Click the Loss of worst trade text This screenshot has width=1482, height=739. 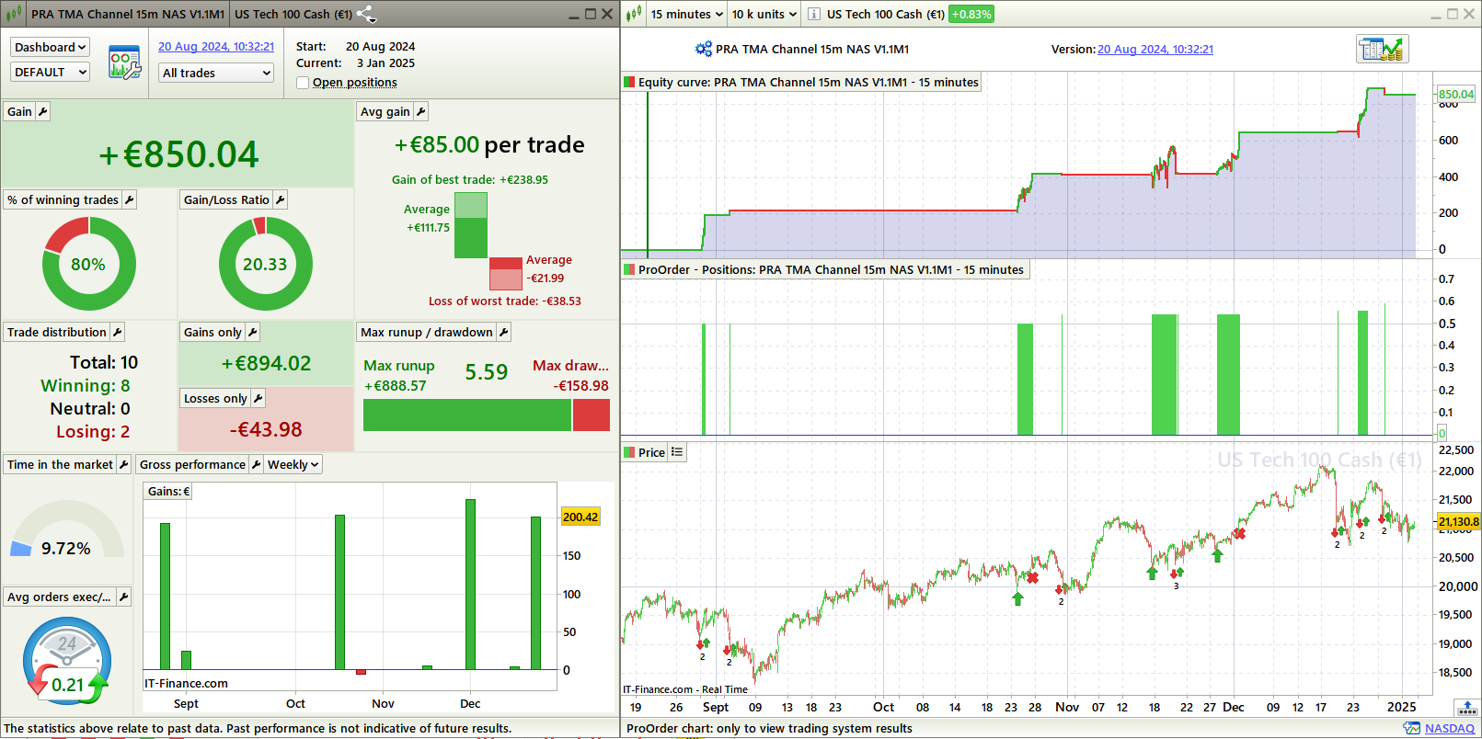click(x=505, y=301)
